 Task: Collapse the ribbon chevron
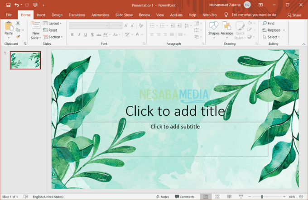(303, 44)
